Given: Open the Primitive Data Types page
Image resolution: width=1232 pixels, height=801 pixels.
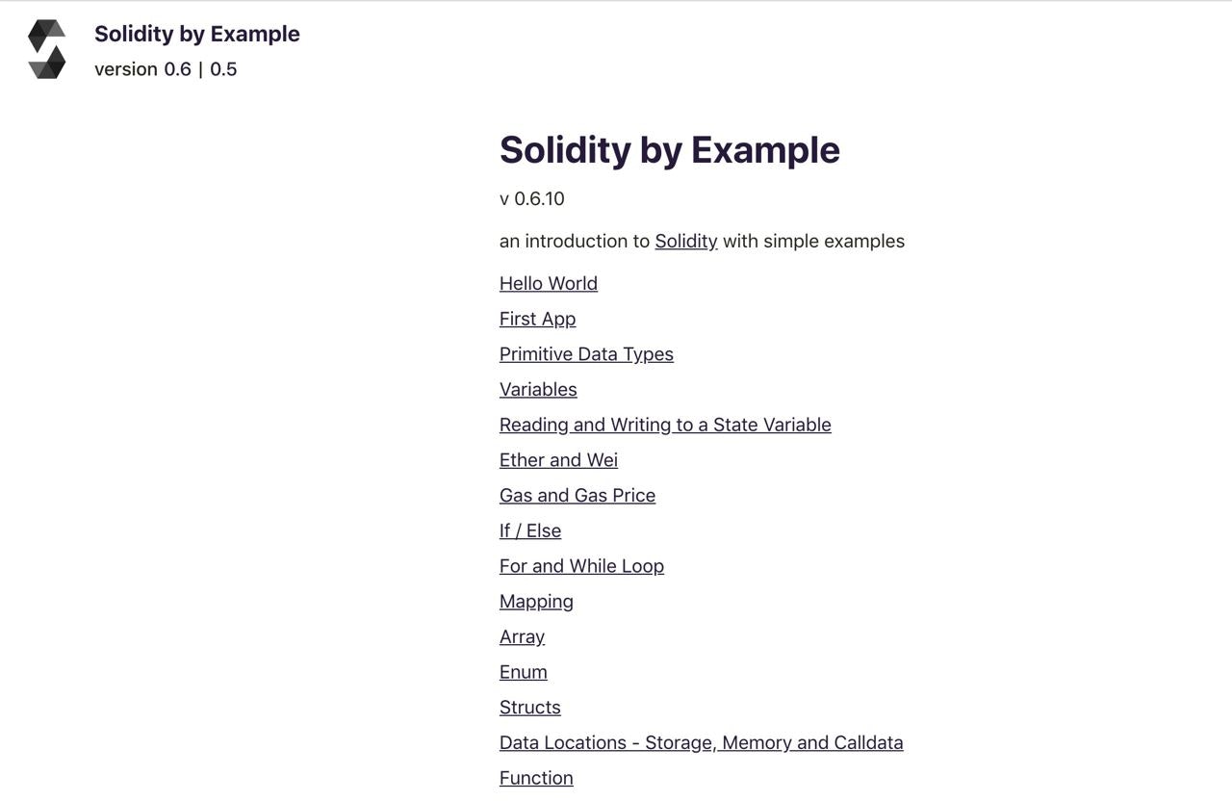Looking at the screenshot, I should pyautogui.click(x=586, y=353).
